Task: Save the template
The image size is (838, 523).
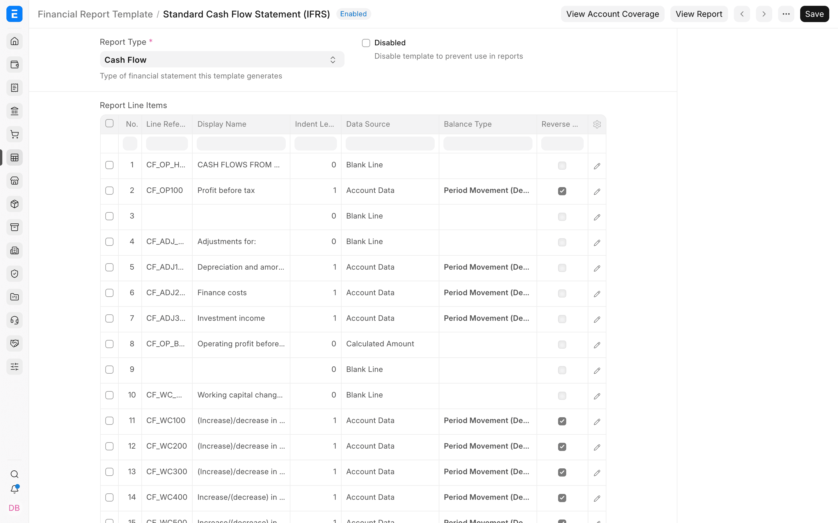Action: [814, 14]
